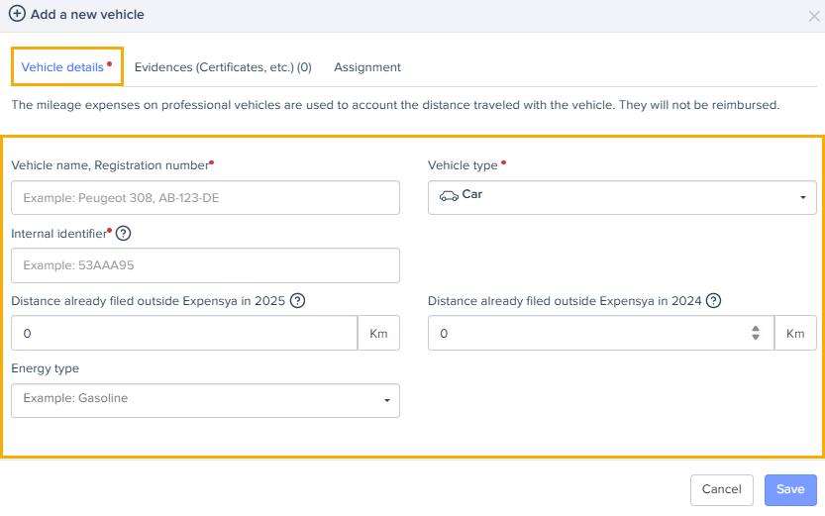Click the car icon in Vehicle type
825x516 pixels.
coord(449,195)
